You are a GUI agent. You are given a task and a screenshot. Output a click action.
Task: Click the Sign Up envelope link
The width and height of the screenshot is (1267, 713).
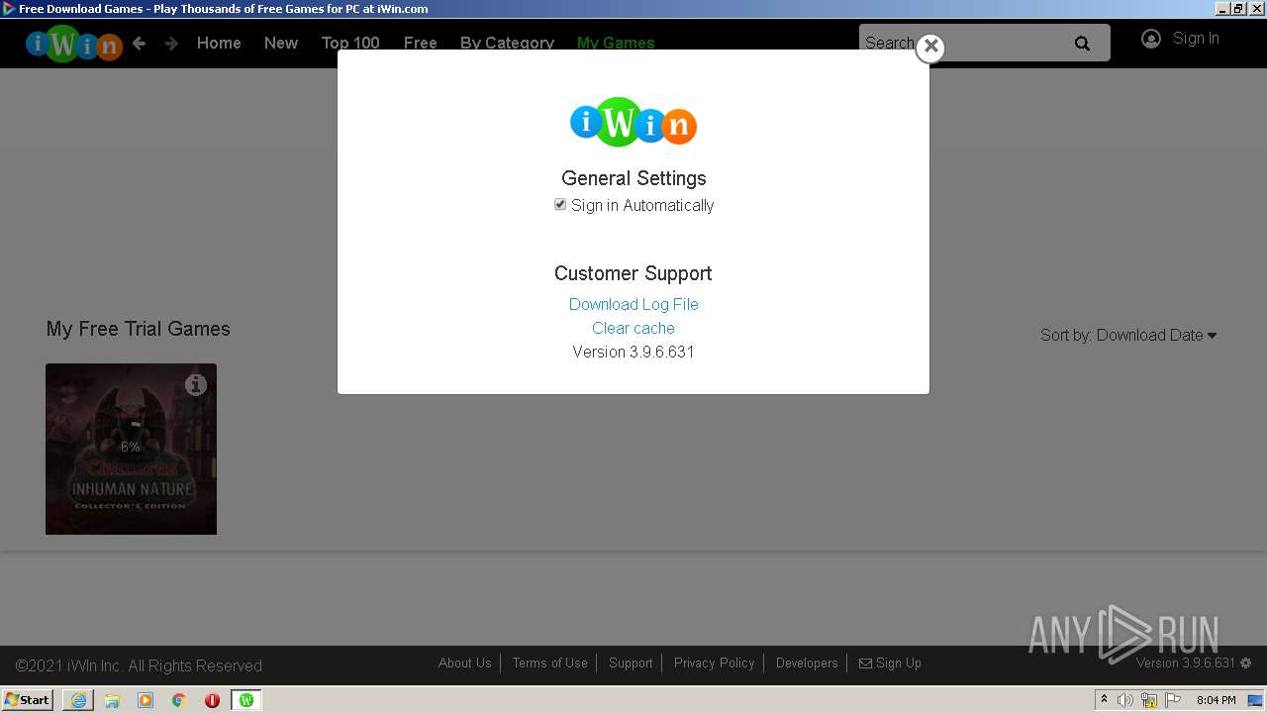890,662
